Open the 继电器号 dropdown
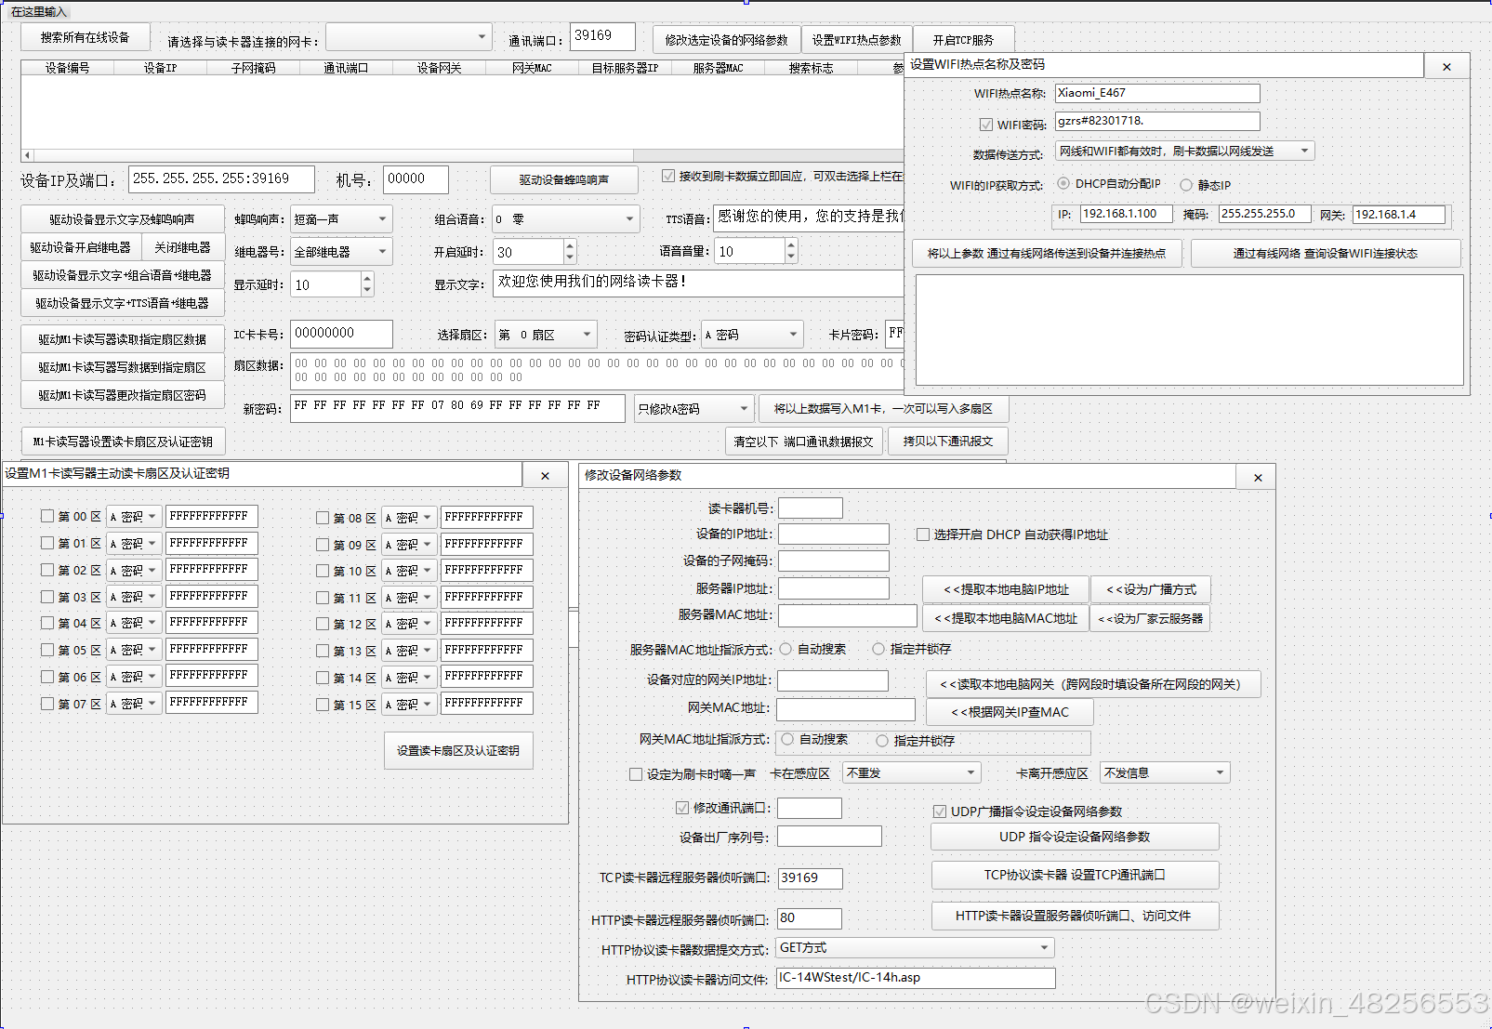Viewport: 1492px width, 1029px height. pos(341,252)
